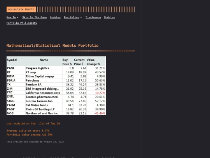Select the PANL symbol cell
Viewport: 210px width, 158px height.
16,68
